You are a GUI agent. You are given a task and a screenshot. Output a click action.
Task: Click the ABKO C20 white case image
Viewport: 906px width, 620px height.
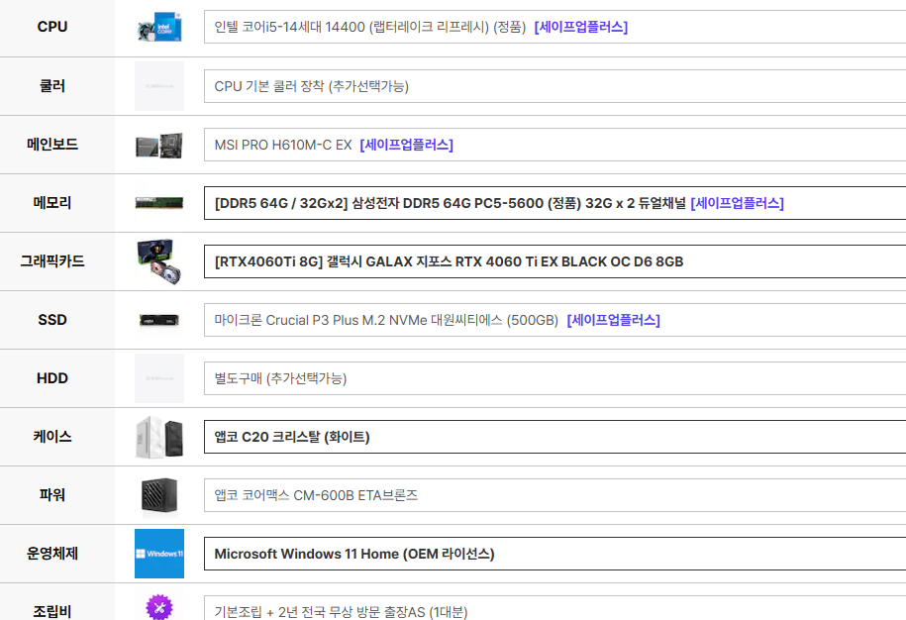pyautogui.click(x=159, y=437)
